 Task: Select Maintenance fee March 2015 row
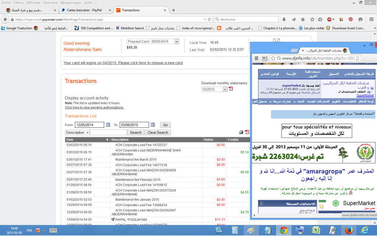tap(158, 159)
